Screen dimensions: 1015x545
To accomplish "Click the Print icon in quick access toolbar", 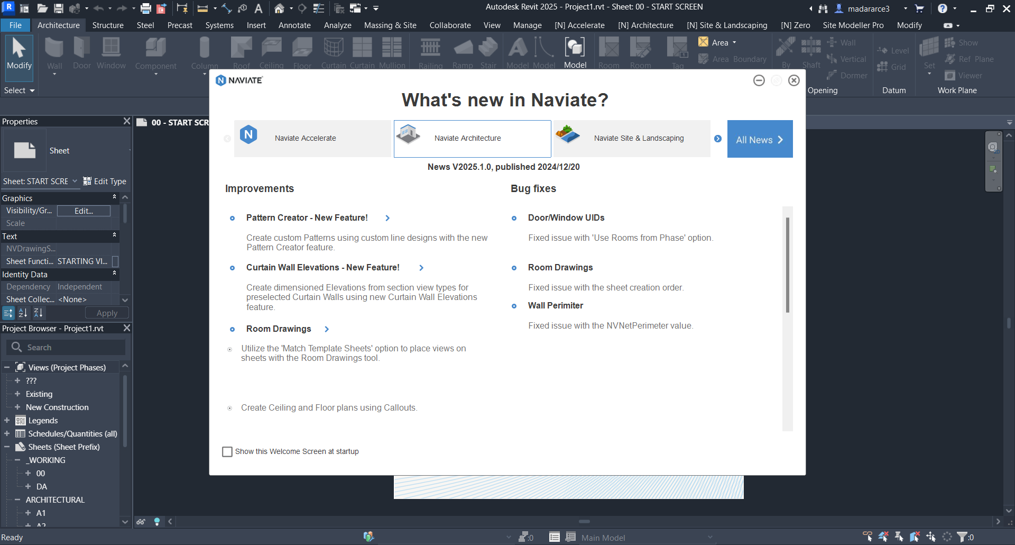I will pos(146,8).
